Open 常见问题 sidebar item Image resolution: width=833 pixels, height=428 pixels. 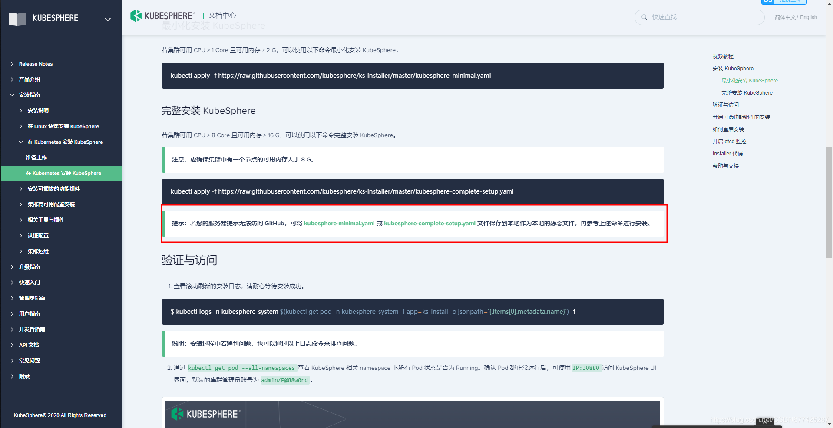(x=30, y=361)
